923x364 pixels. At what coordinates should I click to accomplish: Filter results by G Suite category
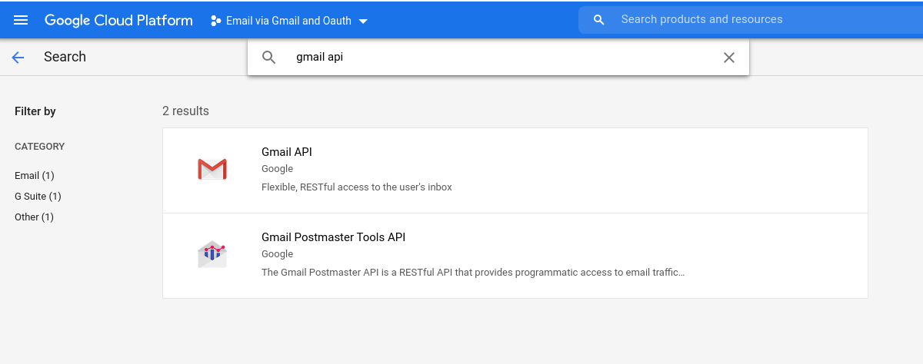[x=38, y=196]
